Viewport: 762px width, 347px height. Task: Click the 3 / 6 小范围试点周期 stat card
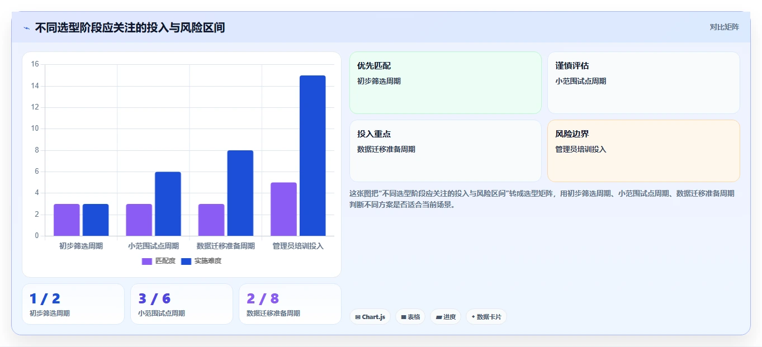point(182,304)
